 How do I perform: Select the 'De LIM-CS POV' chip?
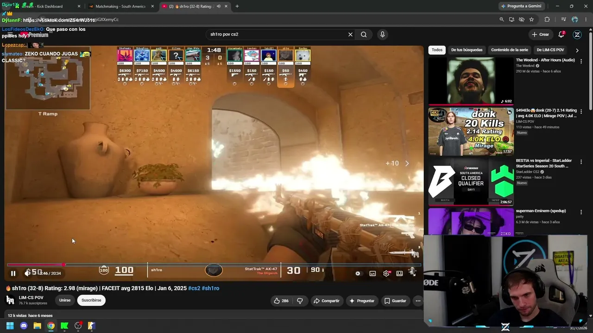click(x=550, y=50)
